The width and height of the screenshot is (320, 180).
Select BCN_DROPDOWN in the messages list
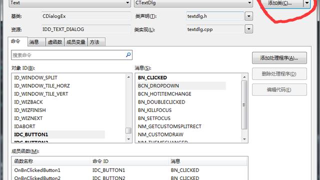click(x=181, y=85)
